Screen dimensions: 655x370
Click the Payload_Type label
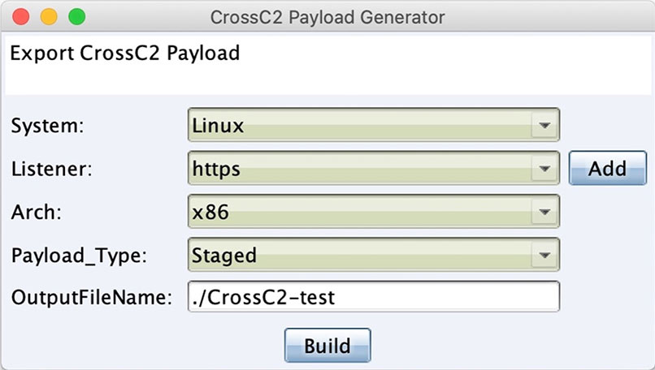(80, 256)
